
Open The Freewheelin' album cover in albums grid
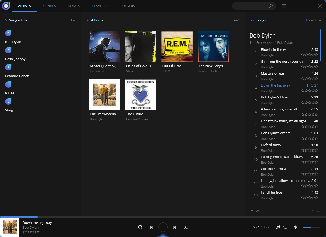[104, 95]
